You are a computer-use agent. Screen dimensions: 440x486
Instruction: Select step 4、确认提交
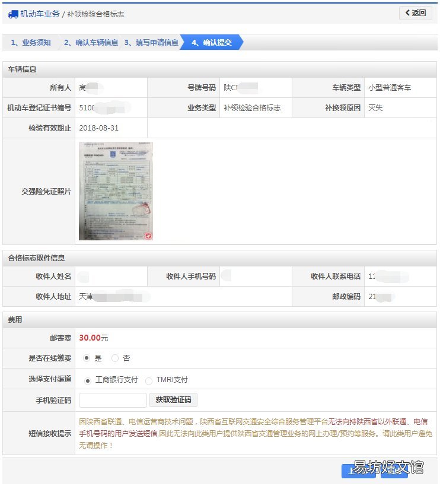[x=212, y=43]
